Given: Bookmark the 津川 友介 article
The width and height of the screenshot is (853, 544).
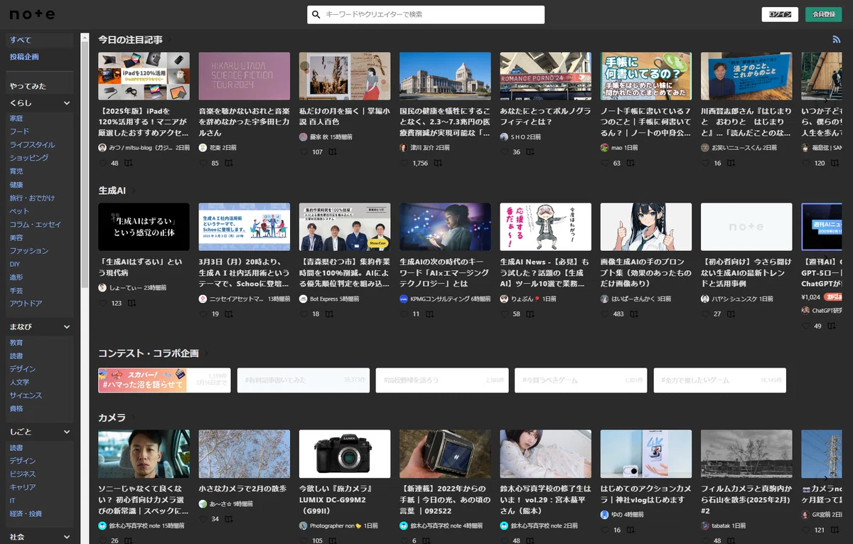Looking at the screenshot, I should (x=439, y=163).
